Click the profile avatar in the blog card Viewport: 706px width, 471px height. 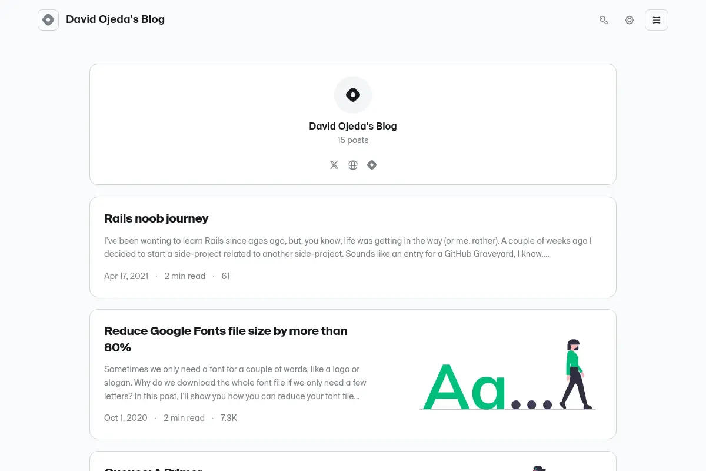coord(353,95)
